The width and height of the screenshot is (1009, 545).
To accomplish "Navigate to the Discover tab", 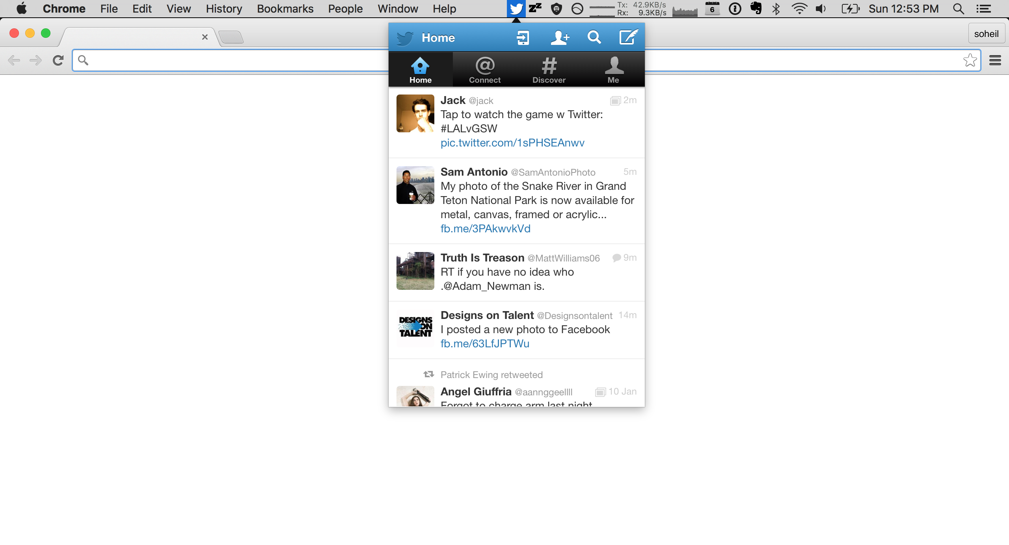I will coord(549,70).
